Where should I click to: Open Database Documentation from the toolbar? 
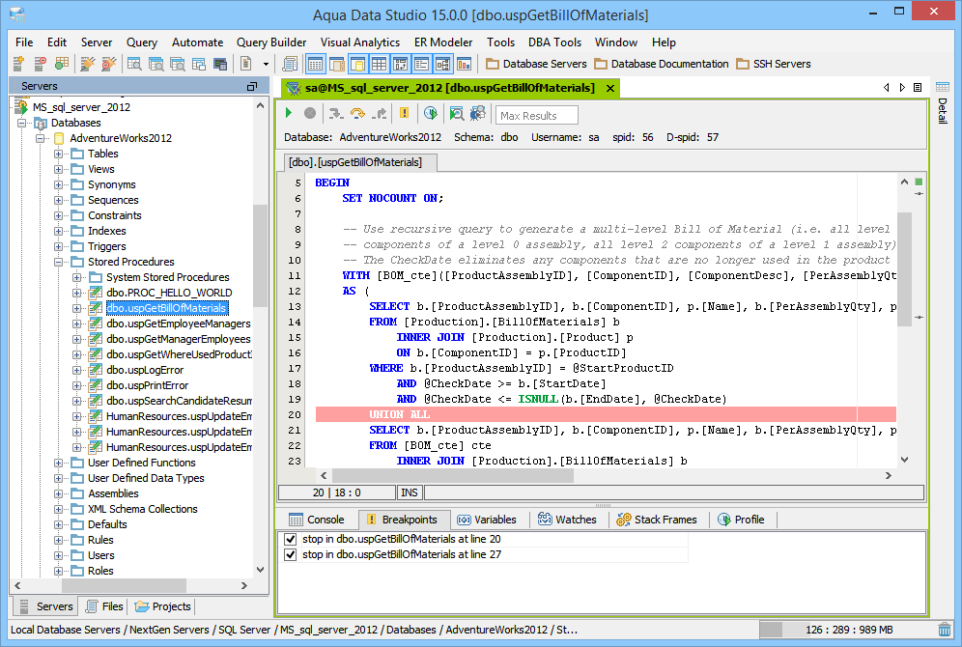pos(662,64)
